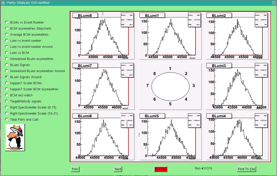
Task: Select BCM asymmetries Stripcharts radio button
Action: click(7, 28)
